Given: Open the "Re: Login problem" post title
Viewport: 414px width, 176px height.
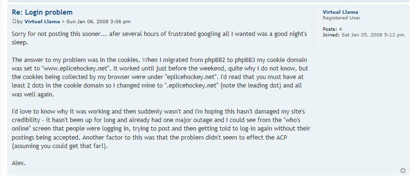Looking at the screenshot, I should click(42, 12).
